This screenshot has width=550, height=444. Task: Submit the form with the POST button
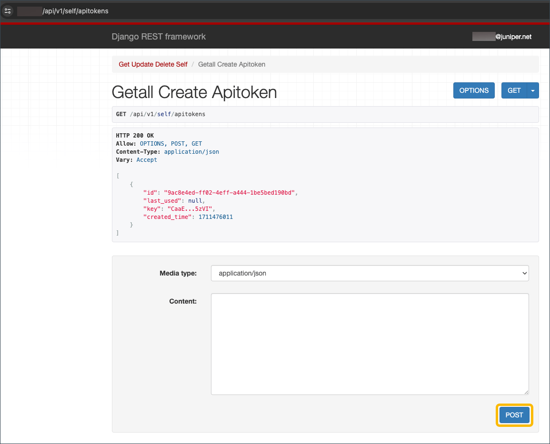514,415
